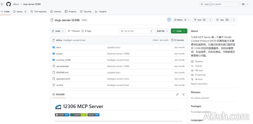Fork the repository

(x=200, y=20)
